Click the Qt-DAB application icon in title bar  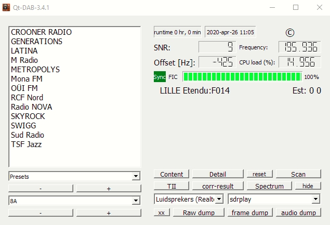click(6, 7)
